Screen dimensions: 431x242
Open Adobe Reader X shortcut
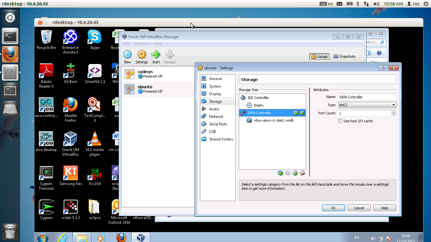pyautogui.click(x=46, y=76)
